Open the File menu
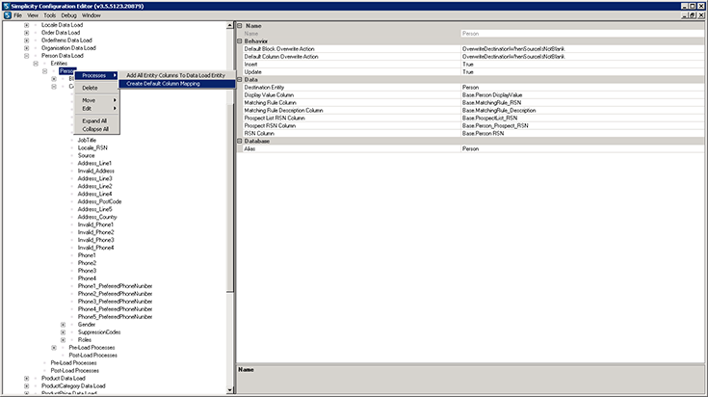Viewport: 708px width, 397px height. click(x=17, y=15)
